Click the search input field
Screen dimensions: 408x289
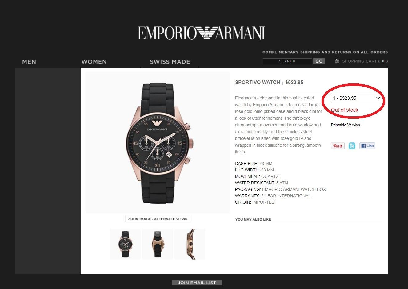point(287,61)
